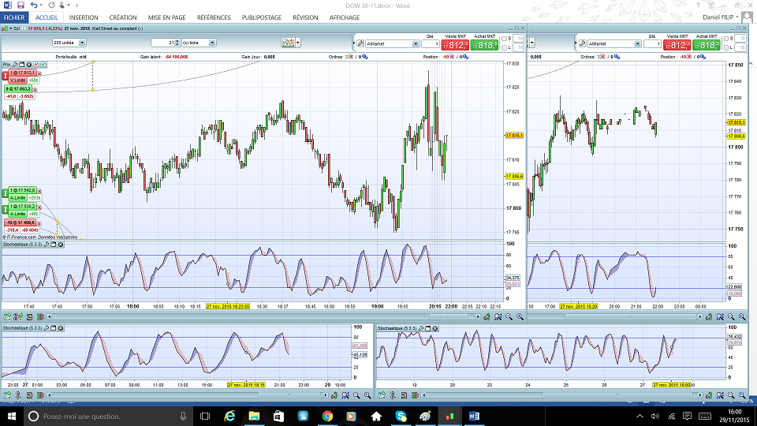Click the Word save icon in quick access toolbar
The width and height of the screenshot is (757, 426).
pyautogui.click(x=21, y=6)
